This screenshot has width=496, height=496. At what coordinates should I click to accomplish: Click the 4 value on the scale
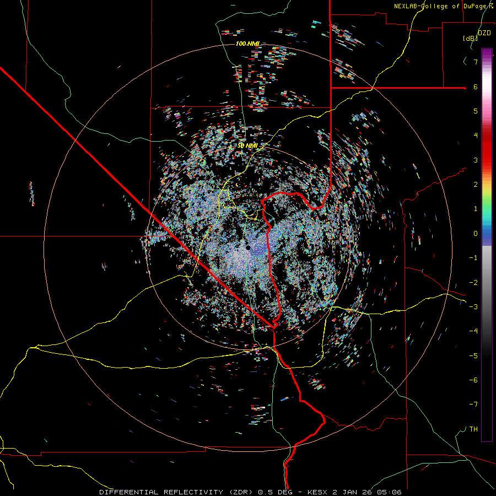[x=476, y=136]
